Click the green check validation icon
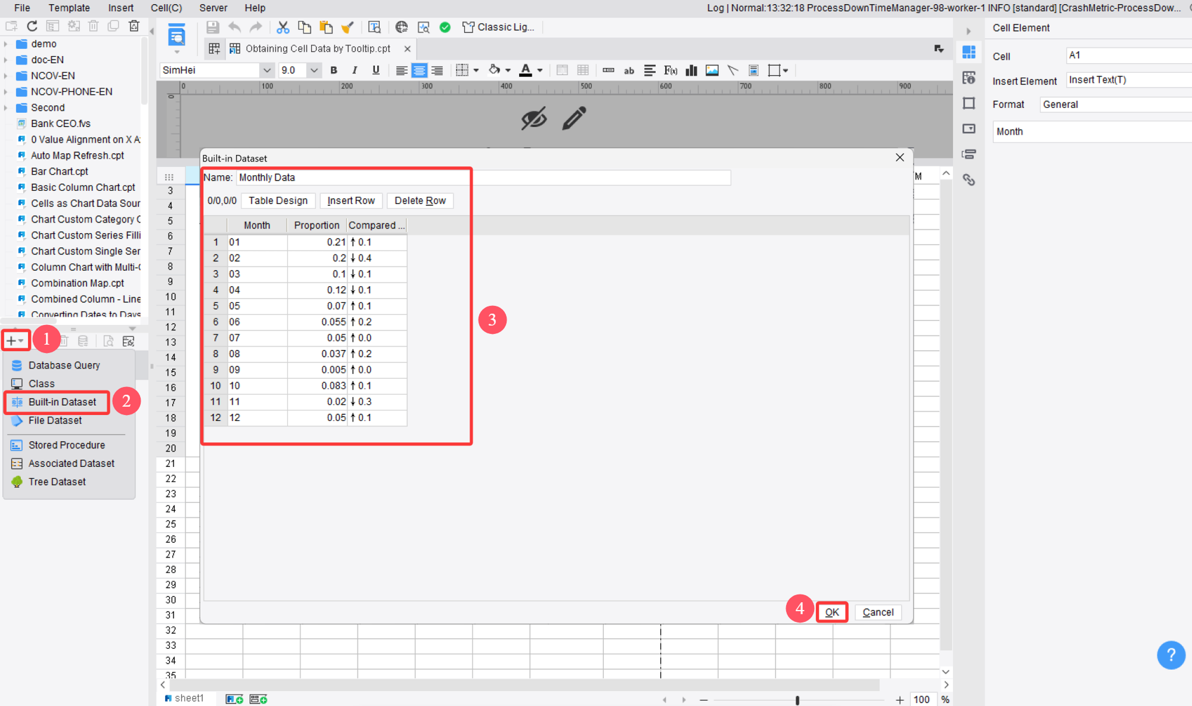Viewport: 1192px width, 706px height. (x=445, y=27)
